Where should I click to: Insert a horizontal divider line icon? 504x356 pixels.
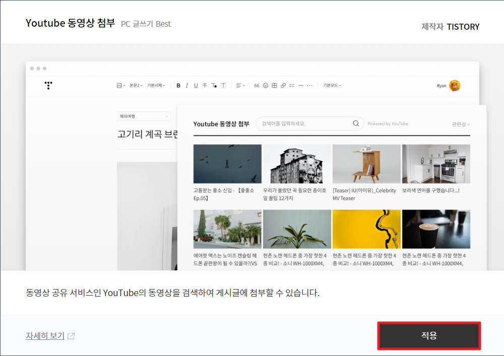pyautogui.click(x=301, y=86)
